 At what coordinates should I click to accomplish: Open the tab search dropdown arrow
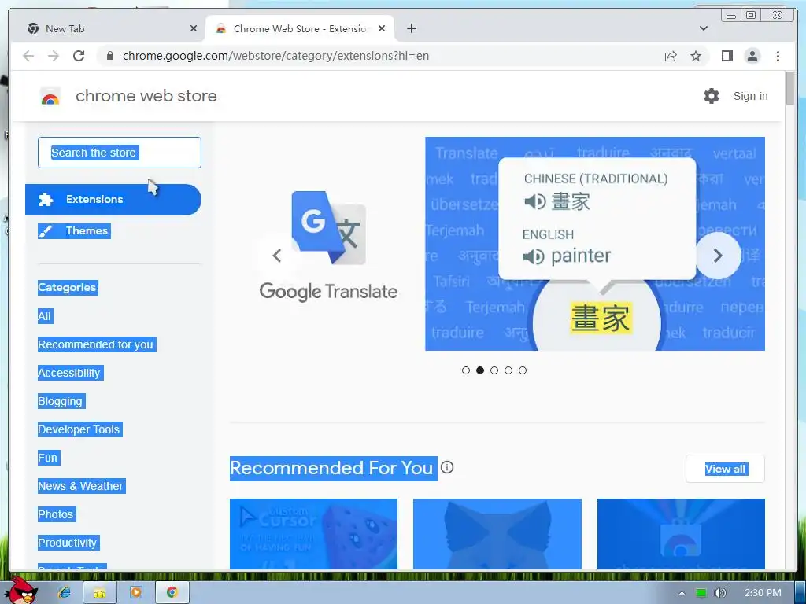pos(704,28)
